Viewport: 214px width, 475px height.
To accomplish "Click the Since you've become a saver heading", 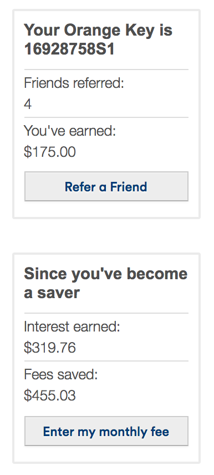I will tap(106, 283).
